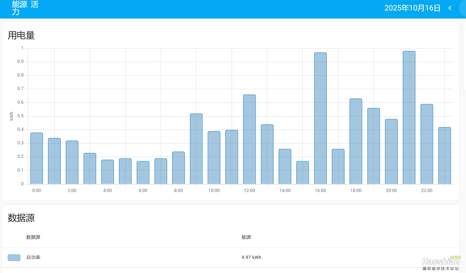Select the tallest bar at 21:00
466x273 pixels.
[409, 118]
